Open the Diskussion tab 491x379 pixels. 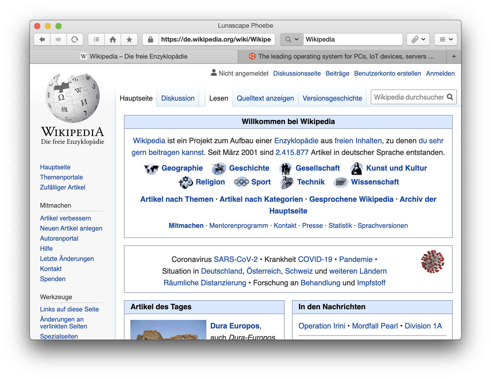[178, 98]
